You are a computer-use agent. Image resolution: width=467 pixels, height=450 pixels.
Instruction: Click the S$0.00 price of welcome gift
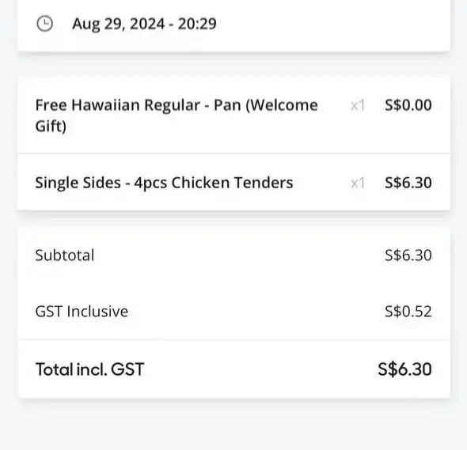point(408,105)
